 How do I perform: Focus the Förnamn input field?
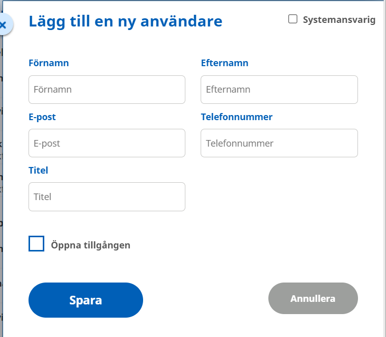click(x=107, y=90)
